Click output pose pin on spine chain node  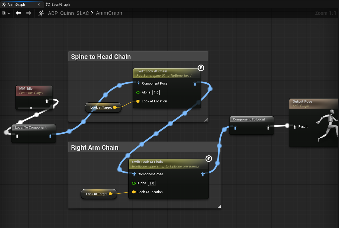(195, 83)
